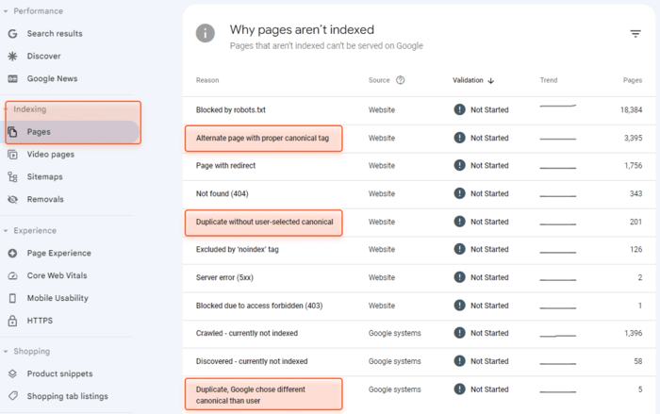Viewport: 660px width, 414px height.
Task: Sort by the Validation column arrow
Action: tap(491, 80)
